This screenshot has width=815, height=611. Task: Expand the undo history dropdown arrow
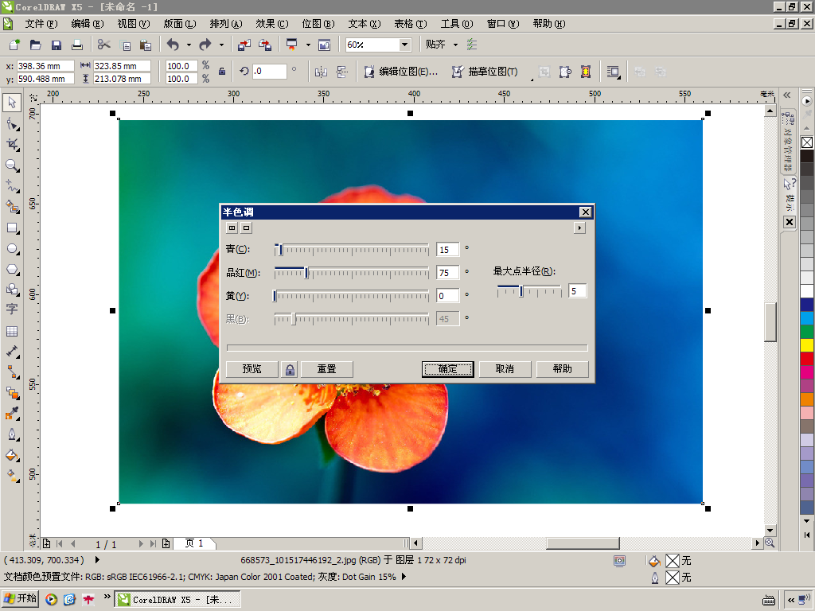pyautogui.click(x=189, y=45)
